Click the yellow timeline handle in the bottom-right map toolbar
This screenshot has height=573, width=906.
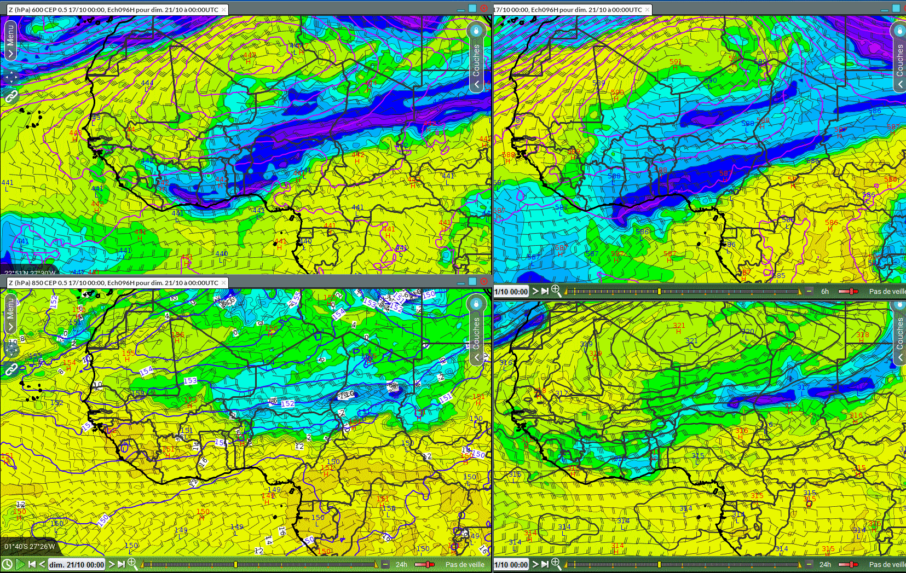pos(660,565)
